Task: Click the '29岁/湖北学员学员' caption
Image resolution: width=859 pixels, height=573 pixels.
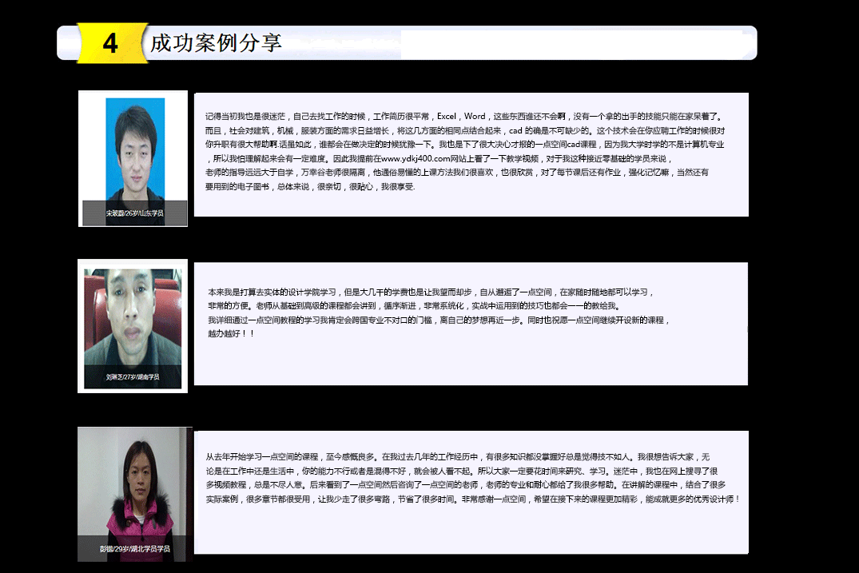Action: 135,548
